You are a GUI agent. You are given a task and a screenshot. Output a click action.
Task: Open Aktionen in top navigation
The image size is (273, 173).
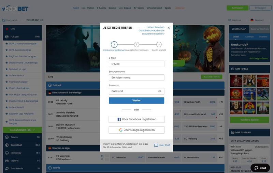coord(180,8)
